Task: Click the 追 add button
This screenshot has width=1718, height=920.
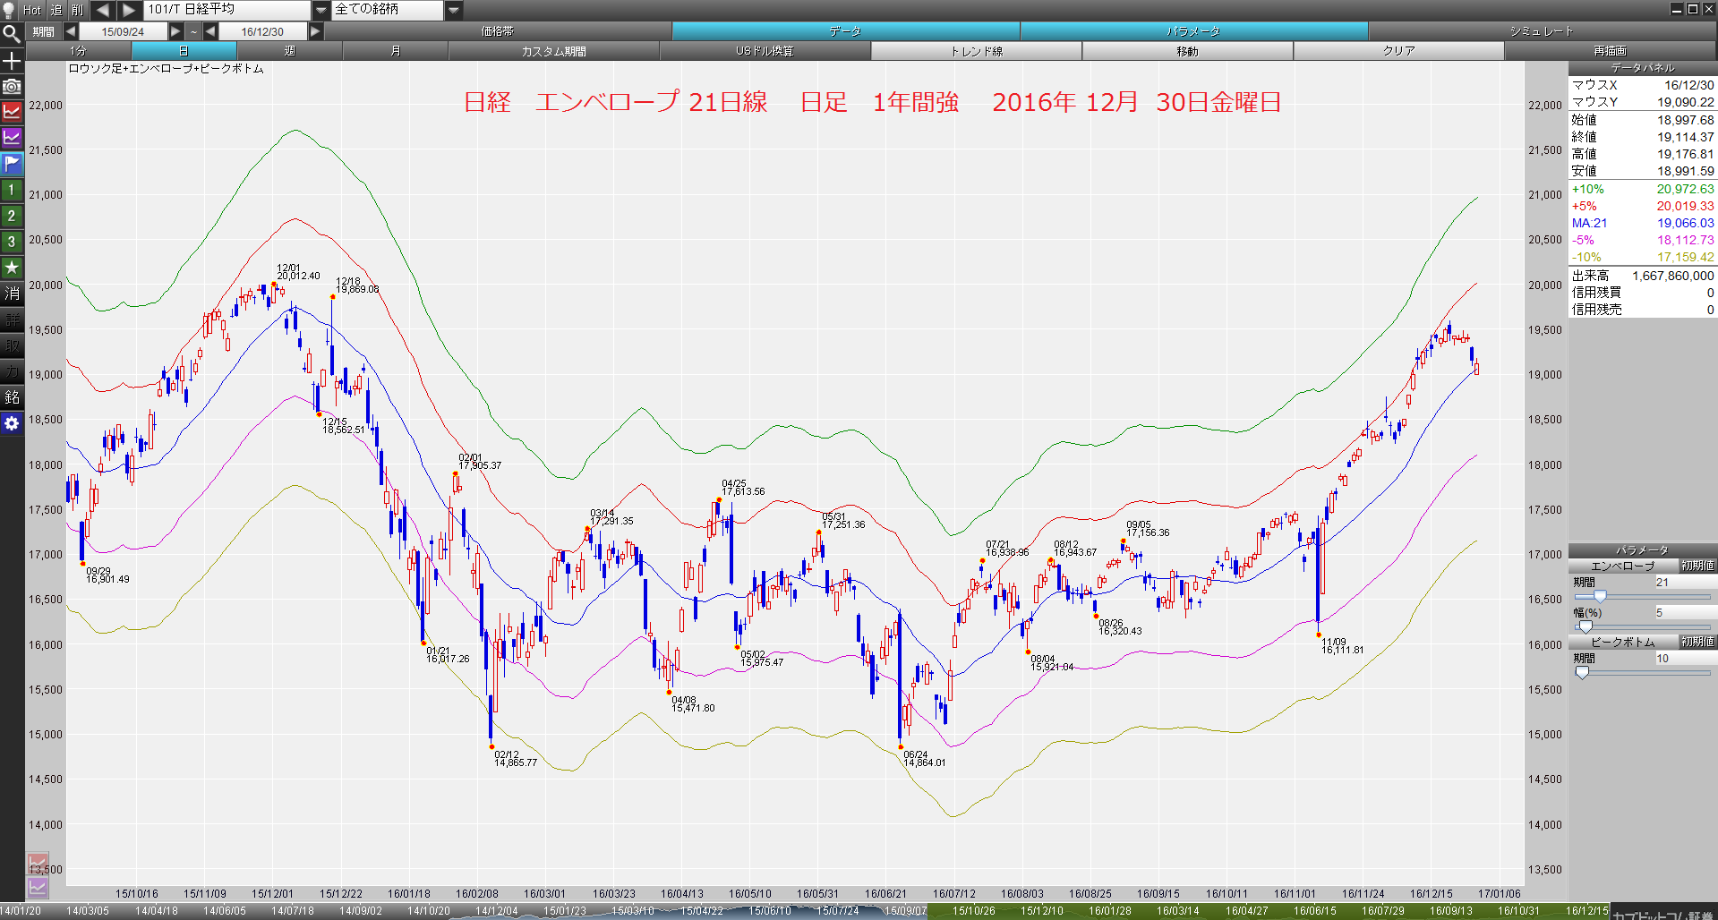Action: pos(56,10)
